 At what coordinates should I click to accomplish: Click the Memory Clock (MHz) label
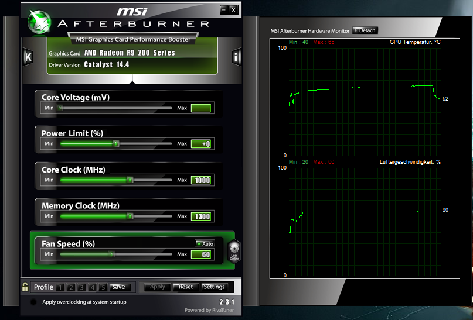pyautogui.click(x=80, y=205)
